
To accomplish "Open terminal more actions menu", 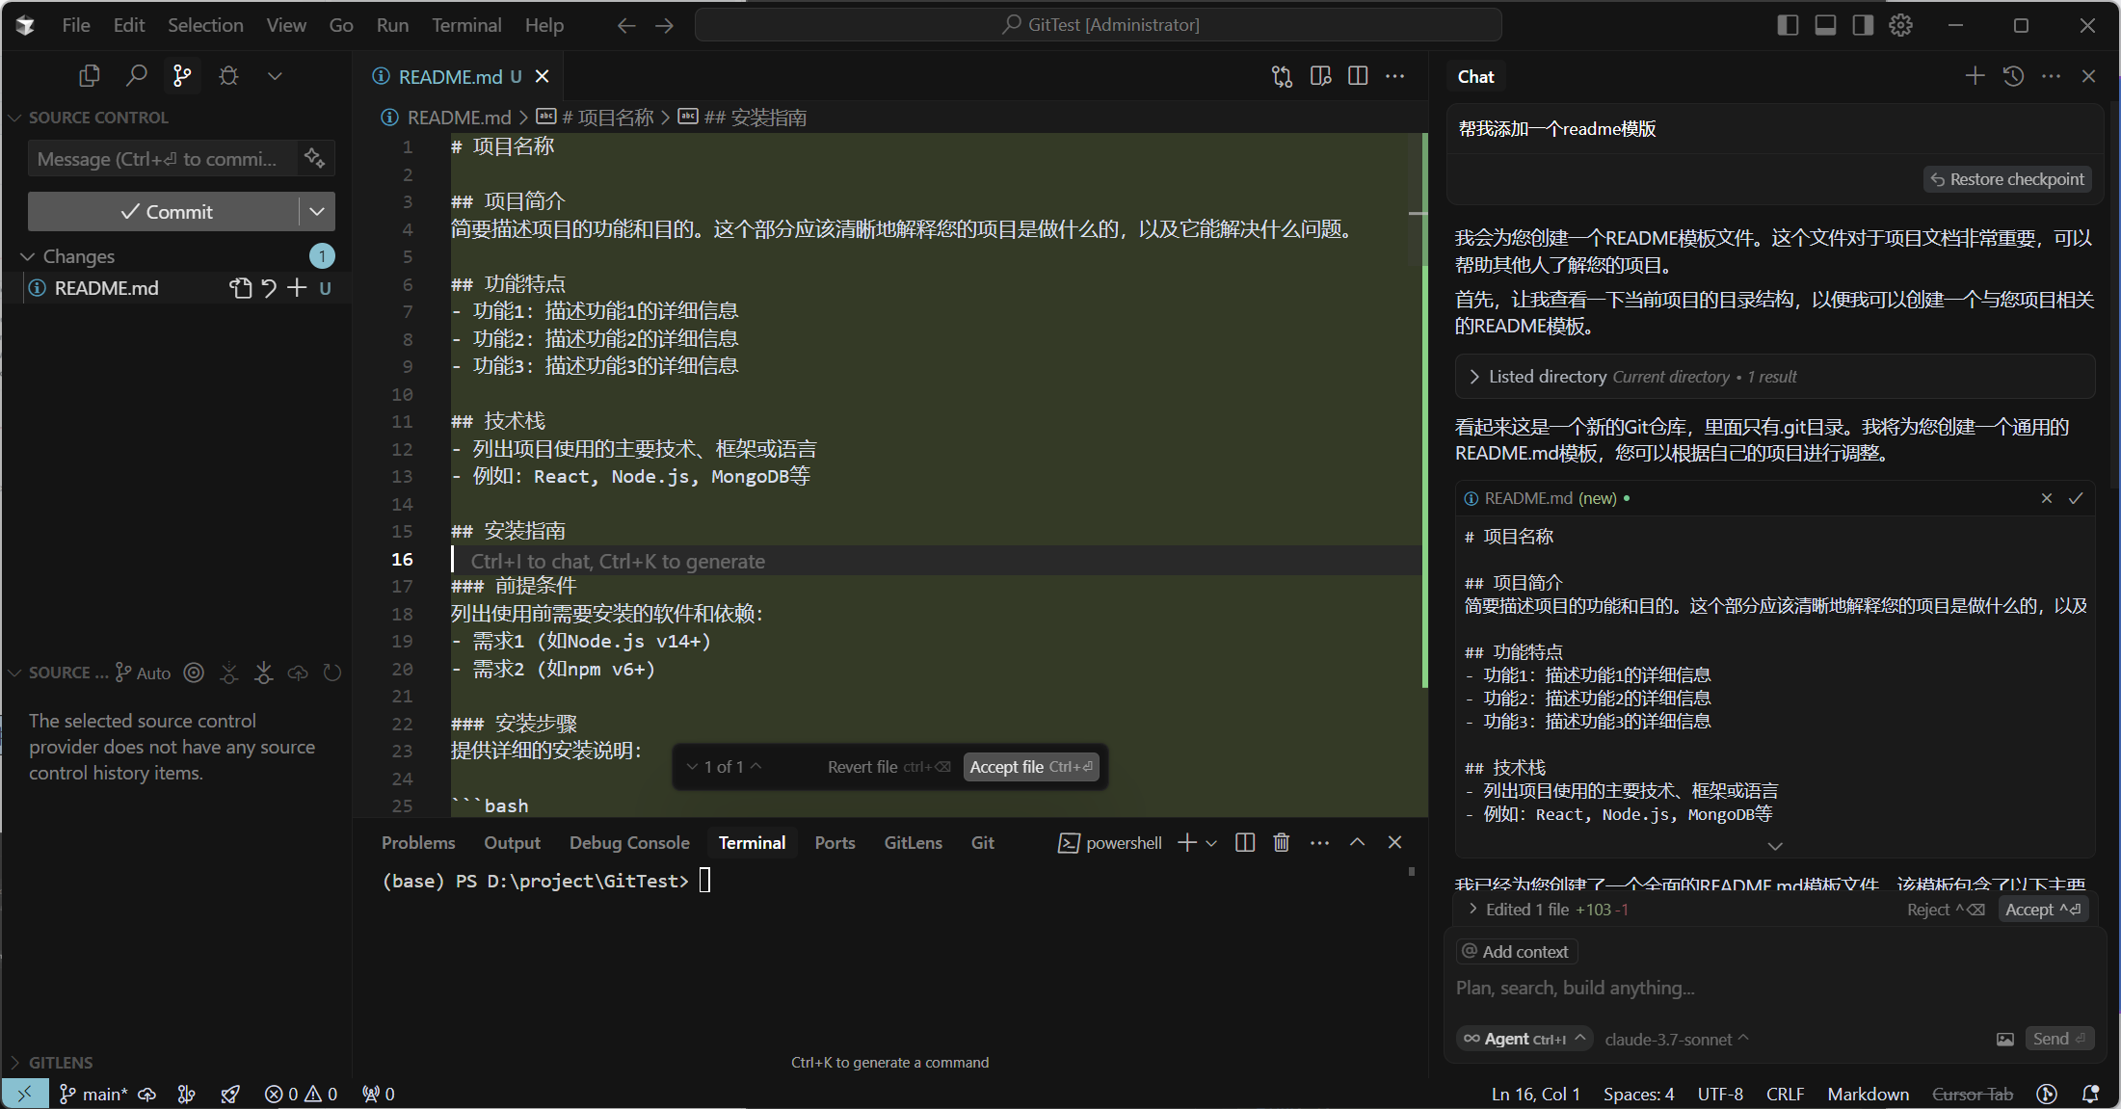I will 1319,843.
